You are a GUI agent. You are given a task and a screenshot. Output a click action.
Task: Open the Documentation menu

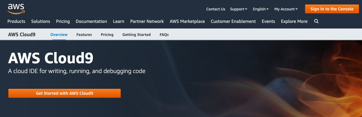pyautogui.click(x=91, y=21)
